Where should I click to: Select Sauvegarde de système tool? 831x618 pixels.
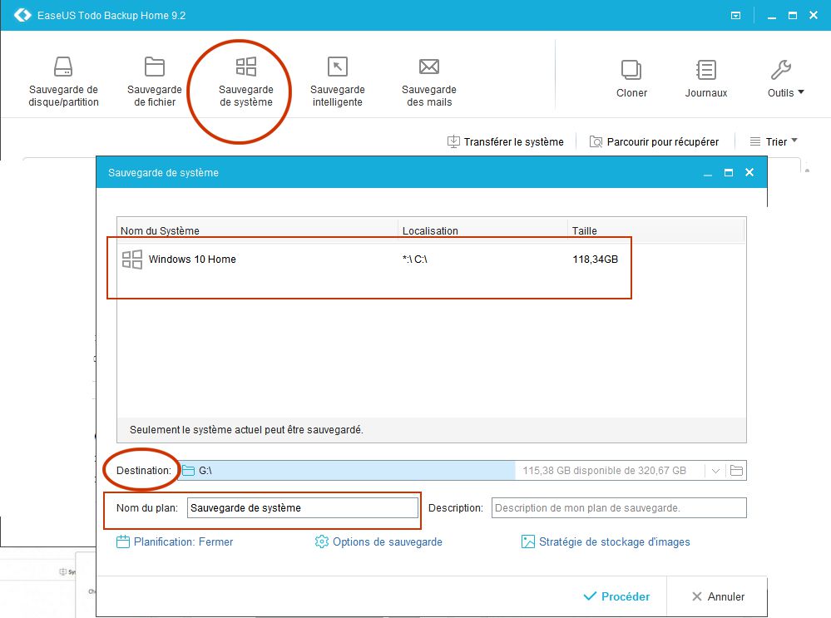pyautogui.click(x=246, y=81)
